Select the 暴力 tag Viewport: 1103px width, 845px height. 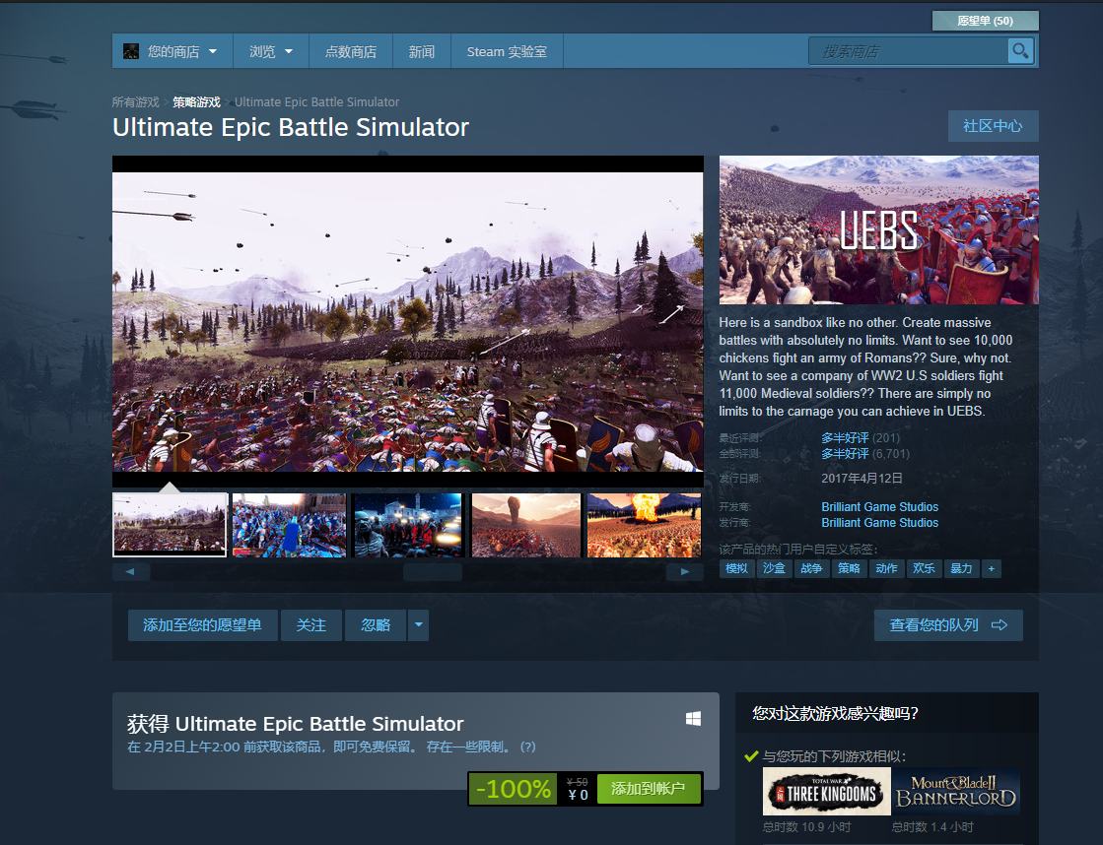tap(961, 568)
